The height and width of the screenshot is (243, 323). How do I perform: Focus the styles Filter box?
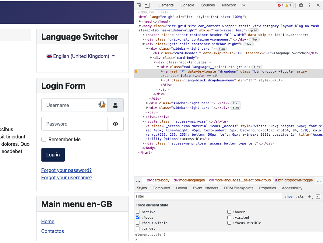(208, 196)
